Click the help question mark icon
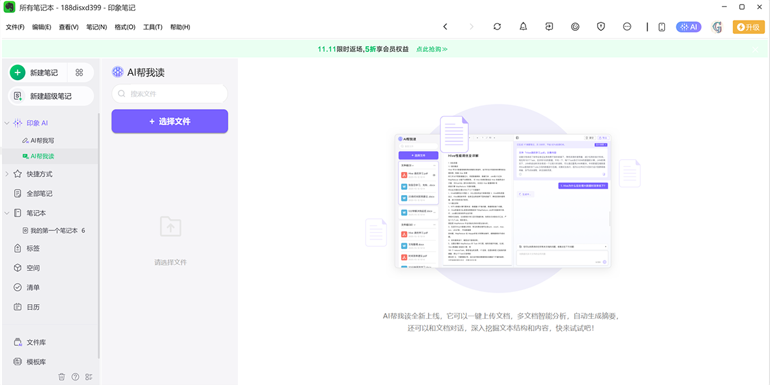 coord(75,377)
